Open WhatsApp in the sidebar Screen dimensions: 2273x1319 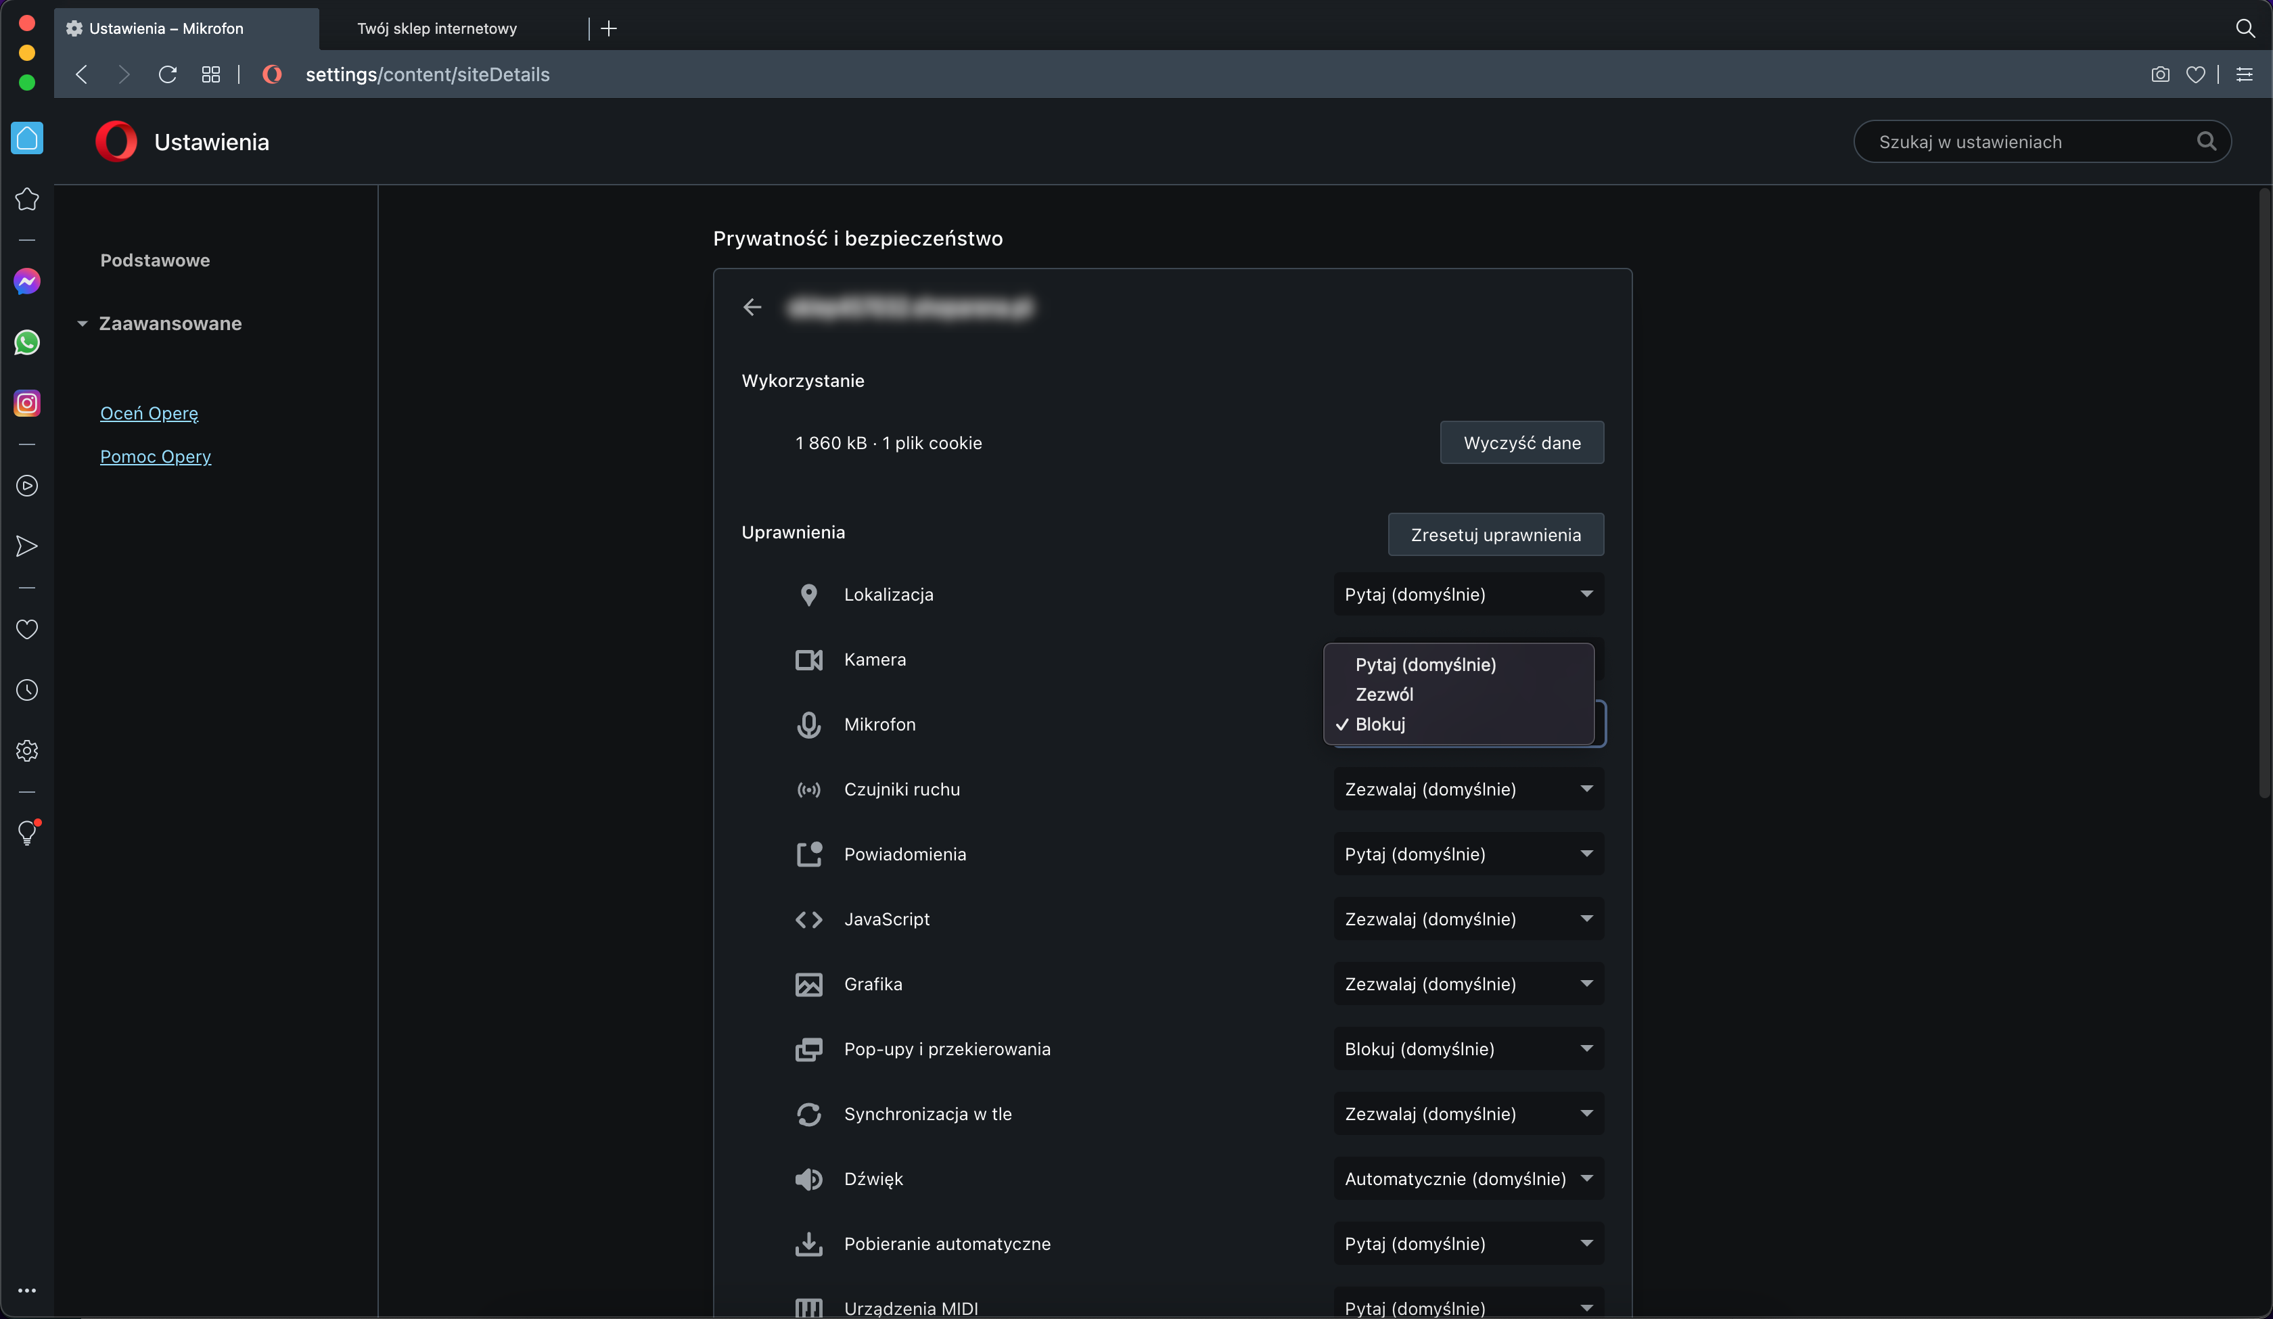27,342
